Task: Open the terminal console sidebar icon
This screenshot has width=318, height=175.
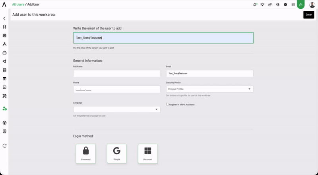Action: [x=4, y=87]
